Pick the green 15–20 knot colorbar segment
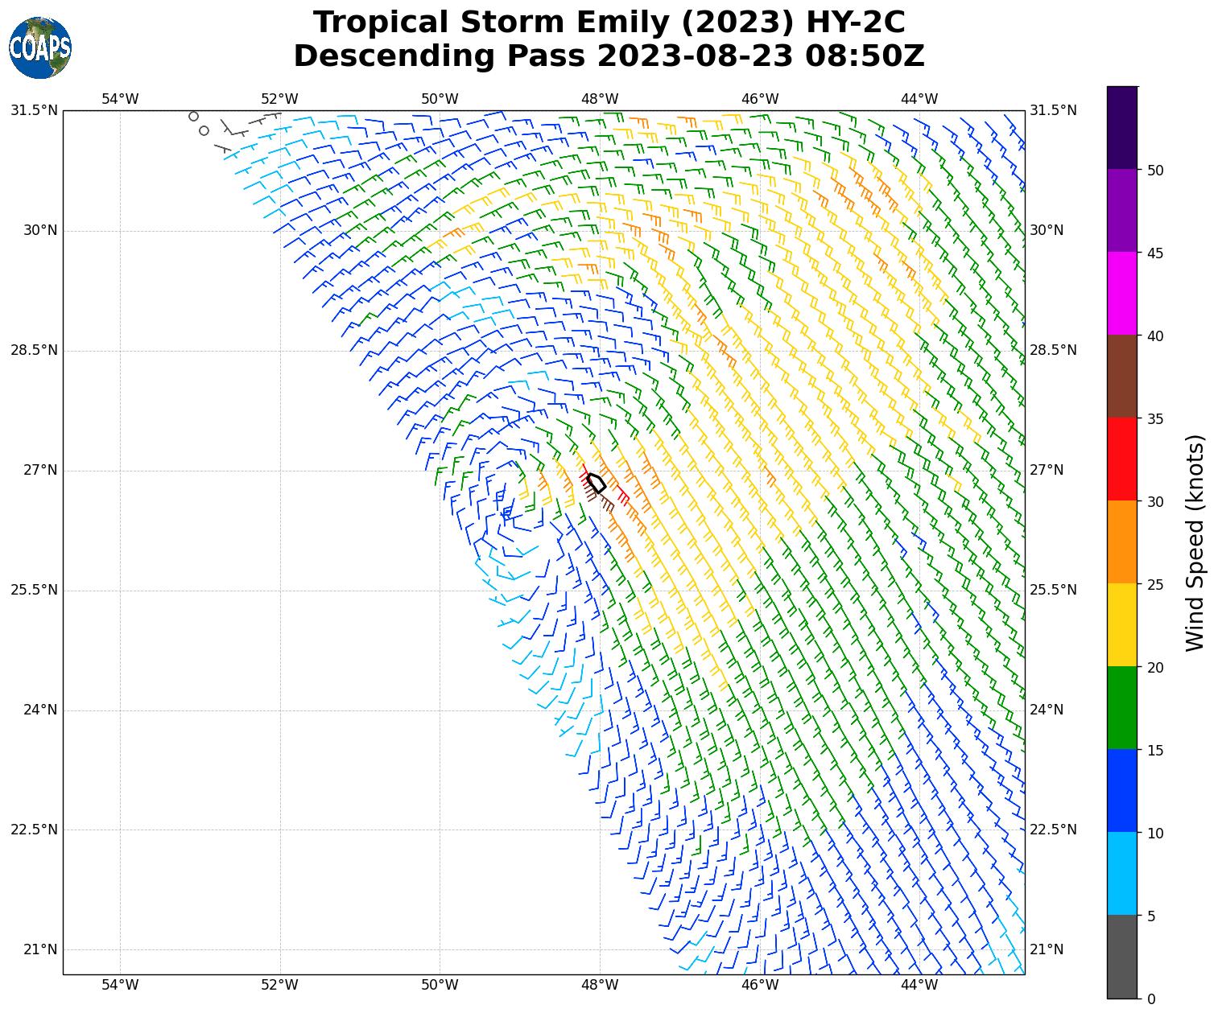The image size is (1218, 1017). [1122, 707]
